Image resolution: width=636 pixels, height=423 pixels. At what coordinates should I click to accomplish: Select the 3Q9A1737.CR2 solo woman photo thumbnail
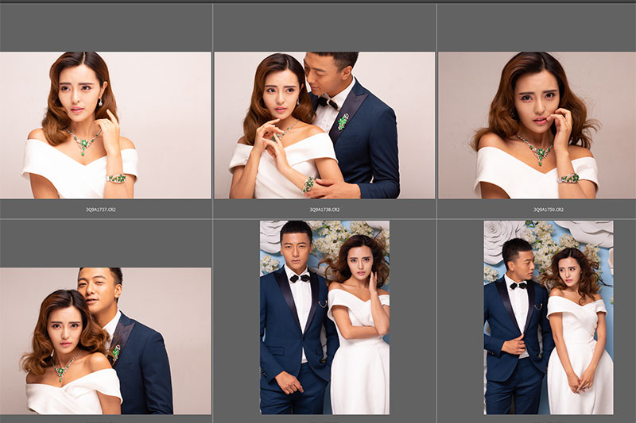click(106, 125)
